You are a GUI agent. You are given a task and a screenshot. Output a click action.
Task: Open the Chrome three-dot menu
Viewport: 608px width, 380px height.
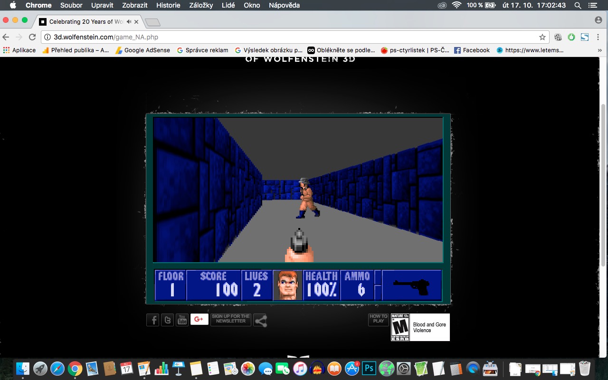(x=598, y=37)
